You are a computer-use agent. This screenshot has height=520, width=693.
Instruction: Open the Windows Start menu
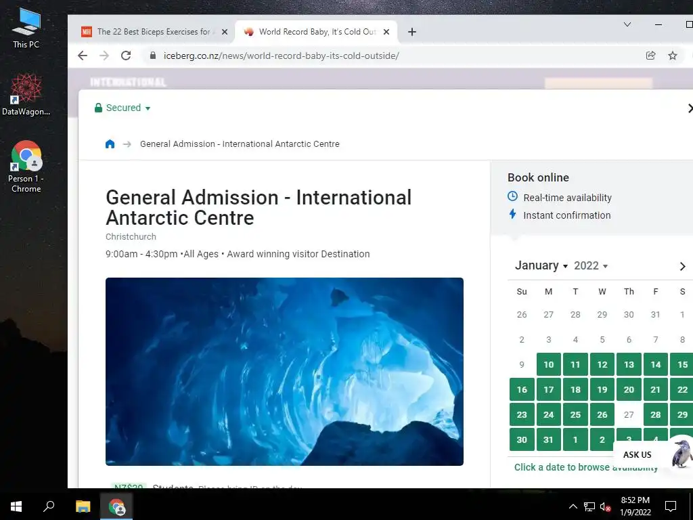point(16,506)
